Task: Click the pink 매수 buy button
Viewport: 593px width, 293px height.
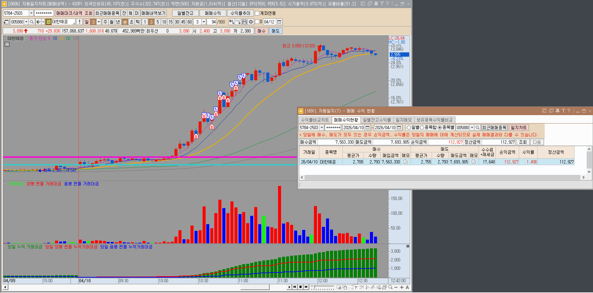Action: pyautogui.click(x=261, y=31)
